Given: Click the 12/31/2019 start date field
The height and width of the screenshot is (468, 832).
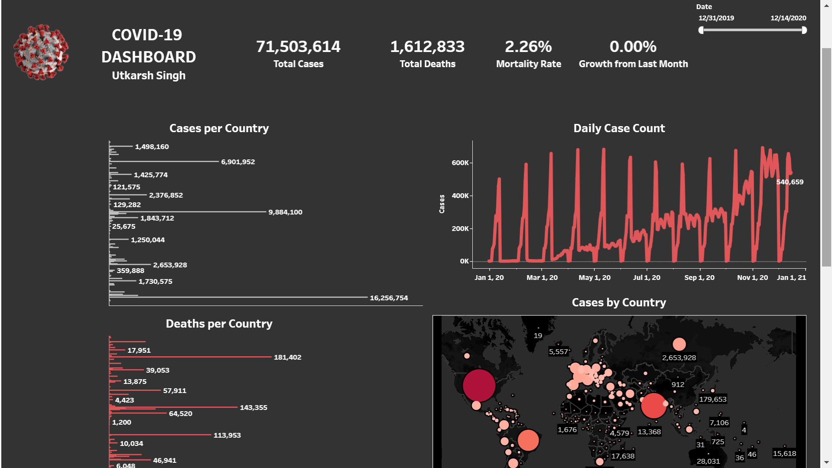Looking at the screenshot, I should coord(716,18).
